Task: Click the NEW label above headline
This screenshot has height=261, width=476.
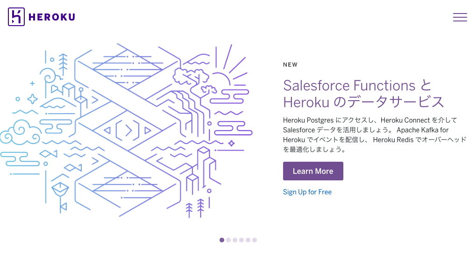Action: [x=290, y=65]
